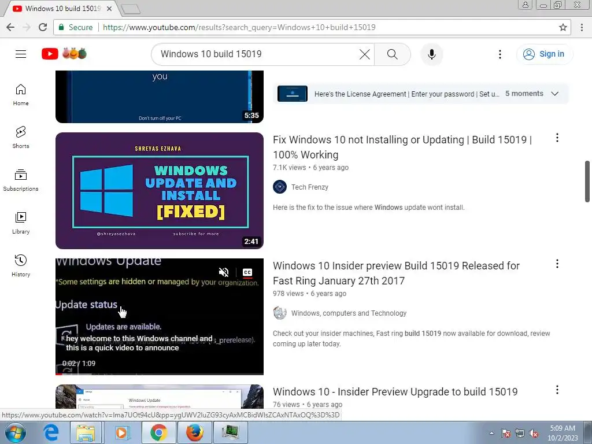Open the Insider Preview Upgrade video thumbnail
592x444 pixels.
(x=160, y=397)
